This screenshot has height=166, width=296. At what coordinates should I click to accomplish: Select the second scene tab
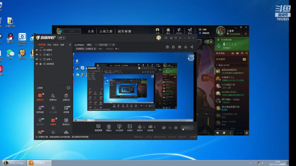[49, 45]
